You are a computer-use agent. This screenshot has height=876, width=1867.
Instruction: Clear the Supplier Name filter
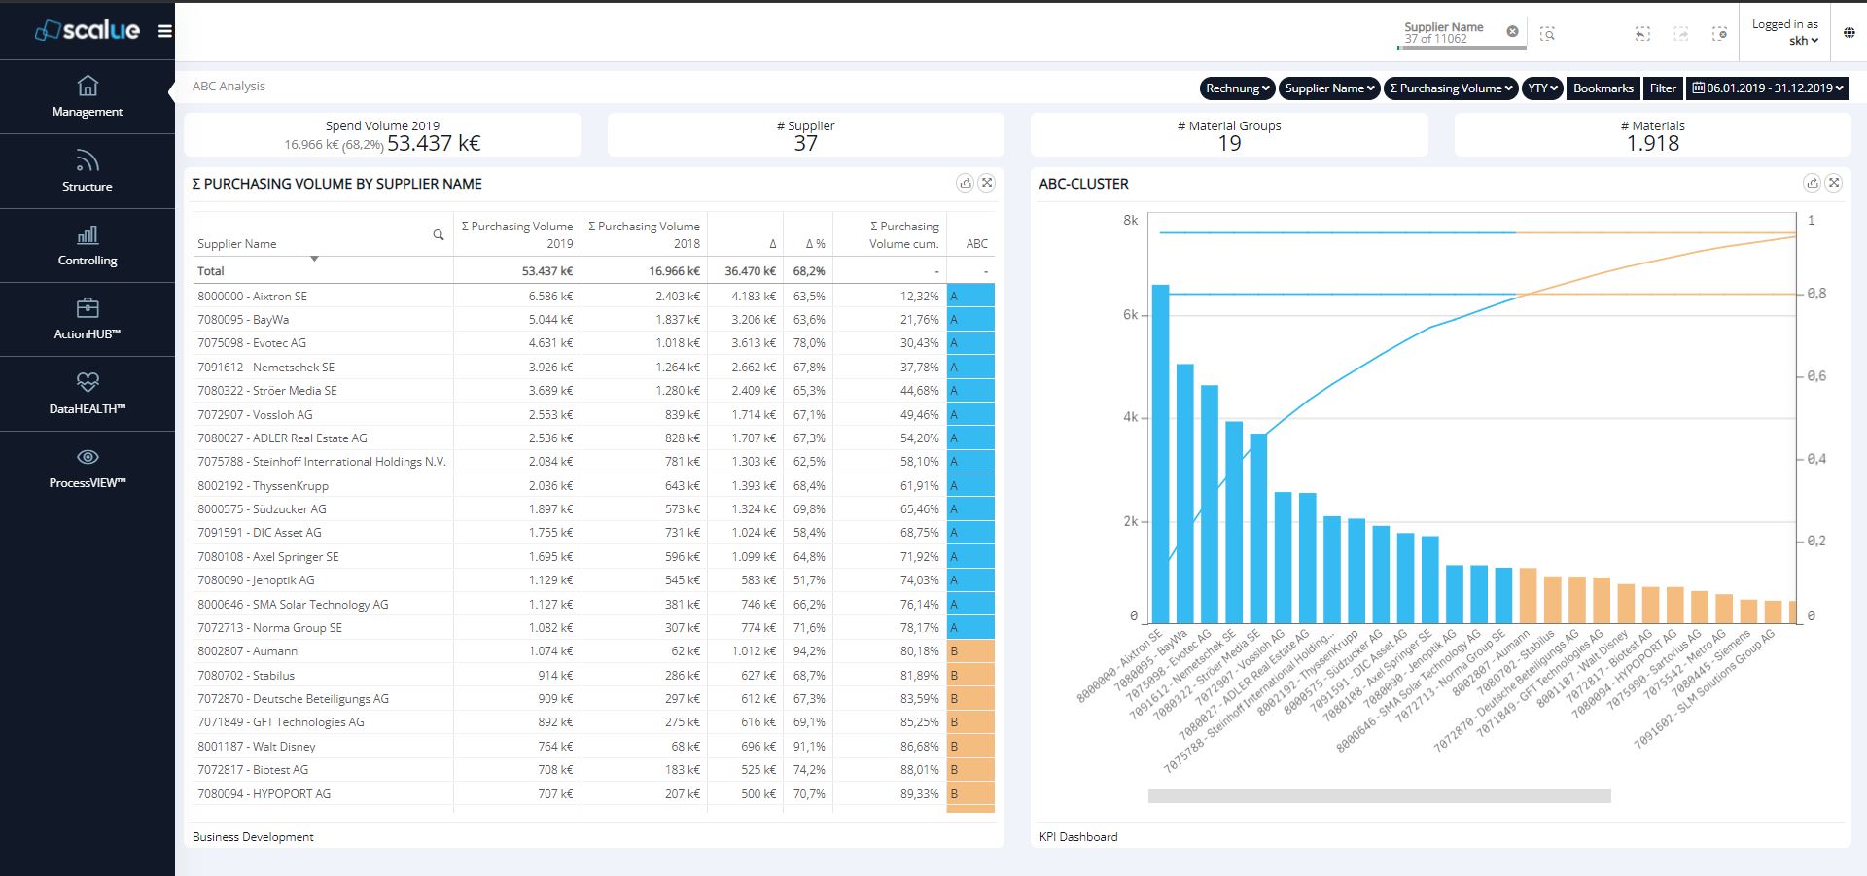tap(1513, 31)
